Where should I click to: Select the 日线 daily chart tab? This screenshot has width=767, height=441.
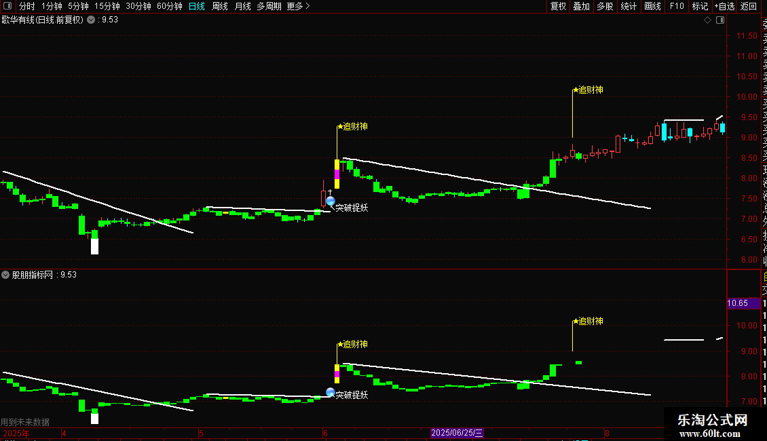pos(197,6)
